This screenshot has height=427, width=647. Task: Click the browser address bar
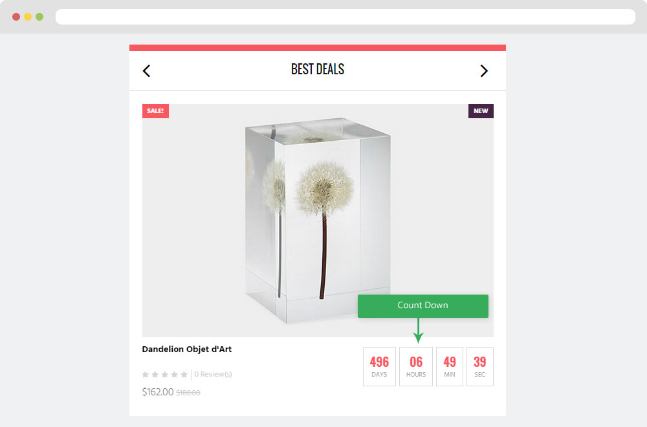tap(345, 17)
